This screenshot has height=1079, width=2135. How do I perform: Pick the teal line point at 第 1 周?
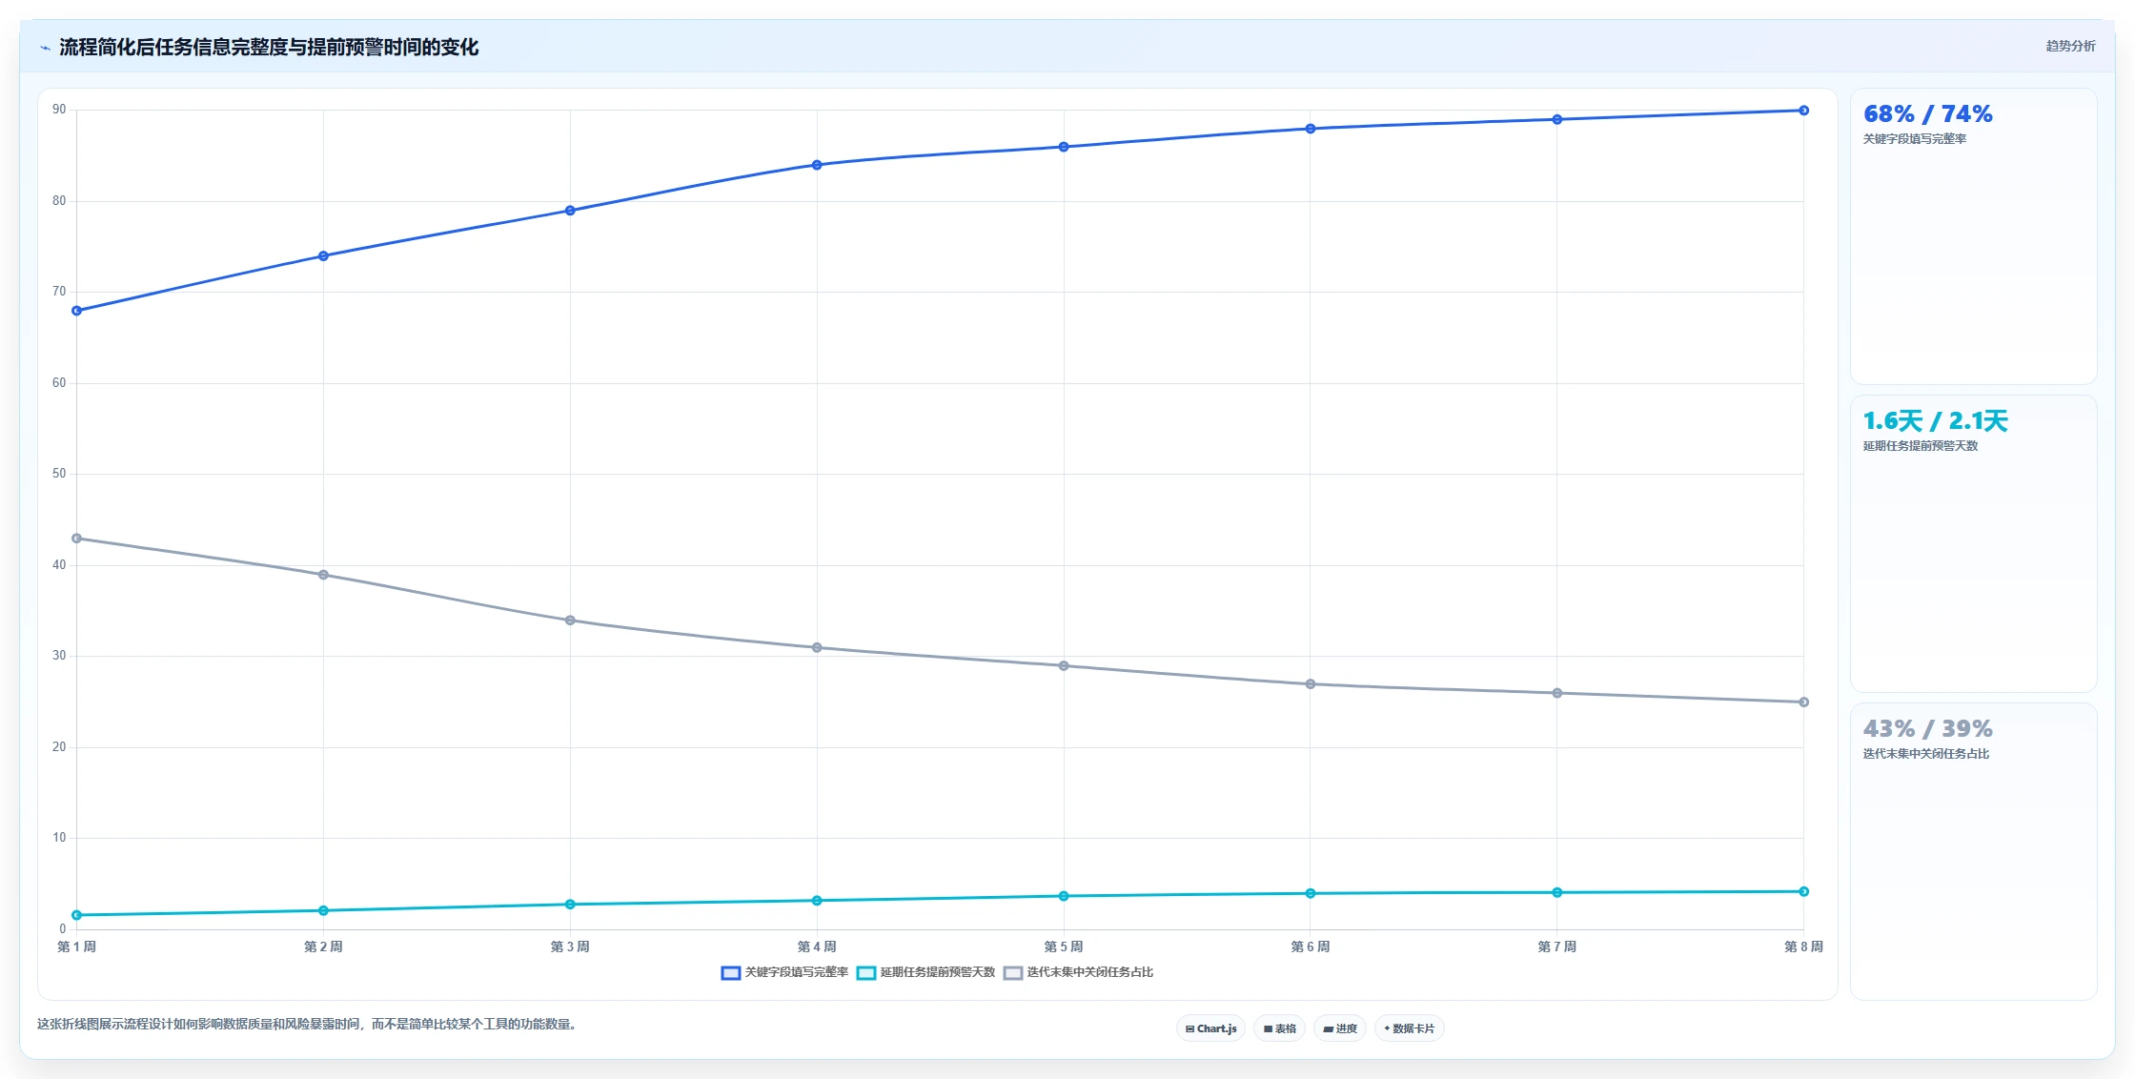coord(77,915)
